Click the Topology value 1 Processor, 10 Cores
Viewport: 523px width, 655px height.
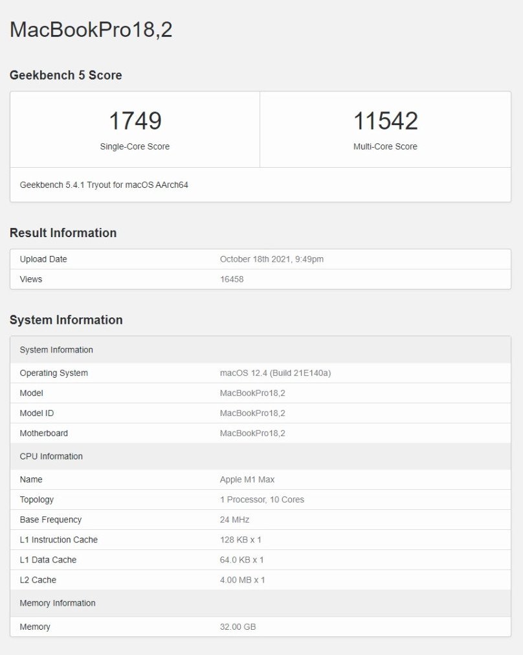tap(261, 500)
